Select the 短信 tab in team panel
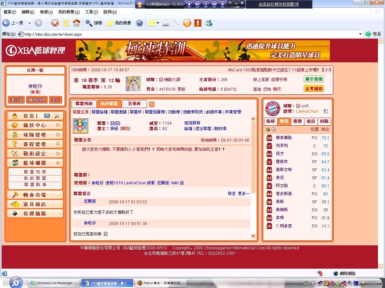Screen dimensions: 385x288 311,121
